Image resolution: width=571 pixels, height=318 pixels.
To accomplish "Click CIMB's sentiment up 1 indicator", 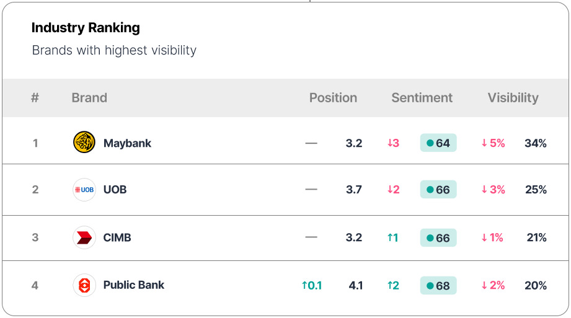I will [392, 238].
